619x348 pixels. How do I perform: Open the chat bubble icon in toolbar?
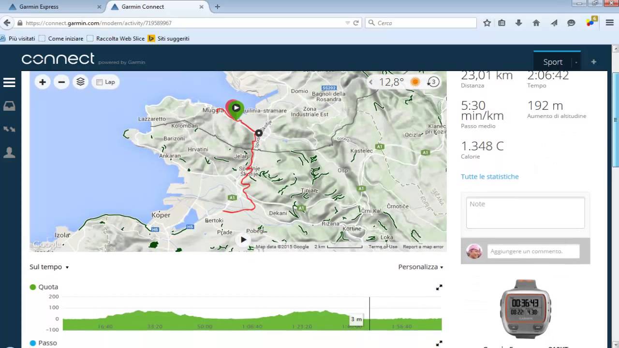point(571,23)
